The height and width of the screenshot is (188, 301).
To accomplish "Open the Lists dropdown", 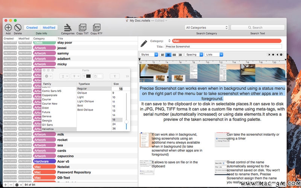I will point(214,55).
